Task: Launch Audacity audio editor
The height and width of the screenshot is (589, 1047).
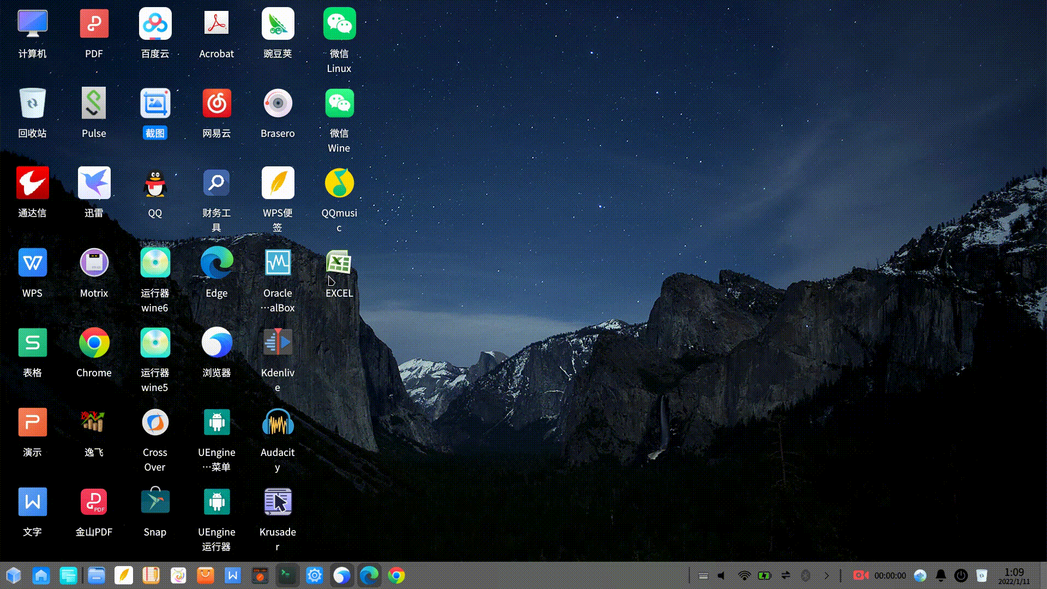Action: click(278, 422)
